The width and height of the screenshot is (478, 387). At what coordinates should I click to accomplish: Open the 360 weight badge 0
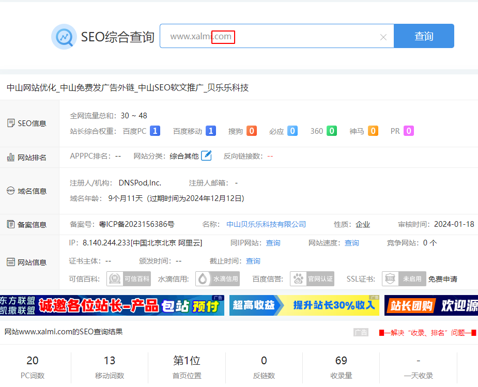coord(332,131)
